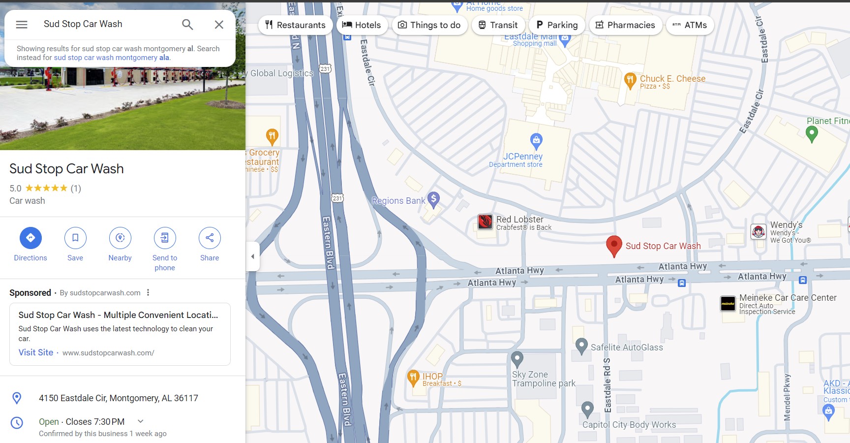Click the Safelite AutoGlass marker
The image size is (850, 443).
coord(581,346)
